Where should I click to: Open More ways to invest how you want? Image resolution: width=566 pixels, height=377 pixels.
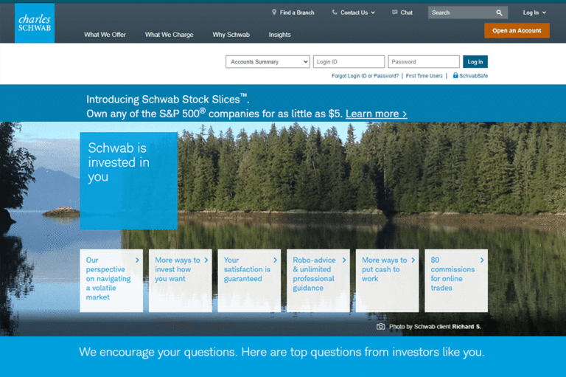tap(180, 280)
